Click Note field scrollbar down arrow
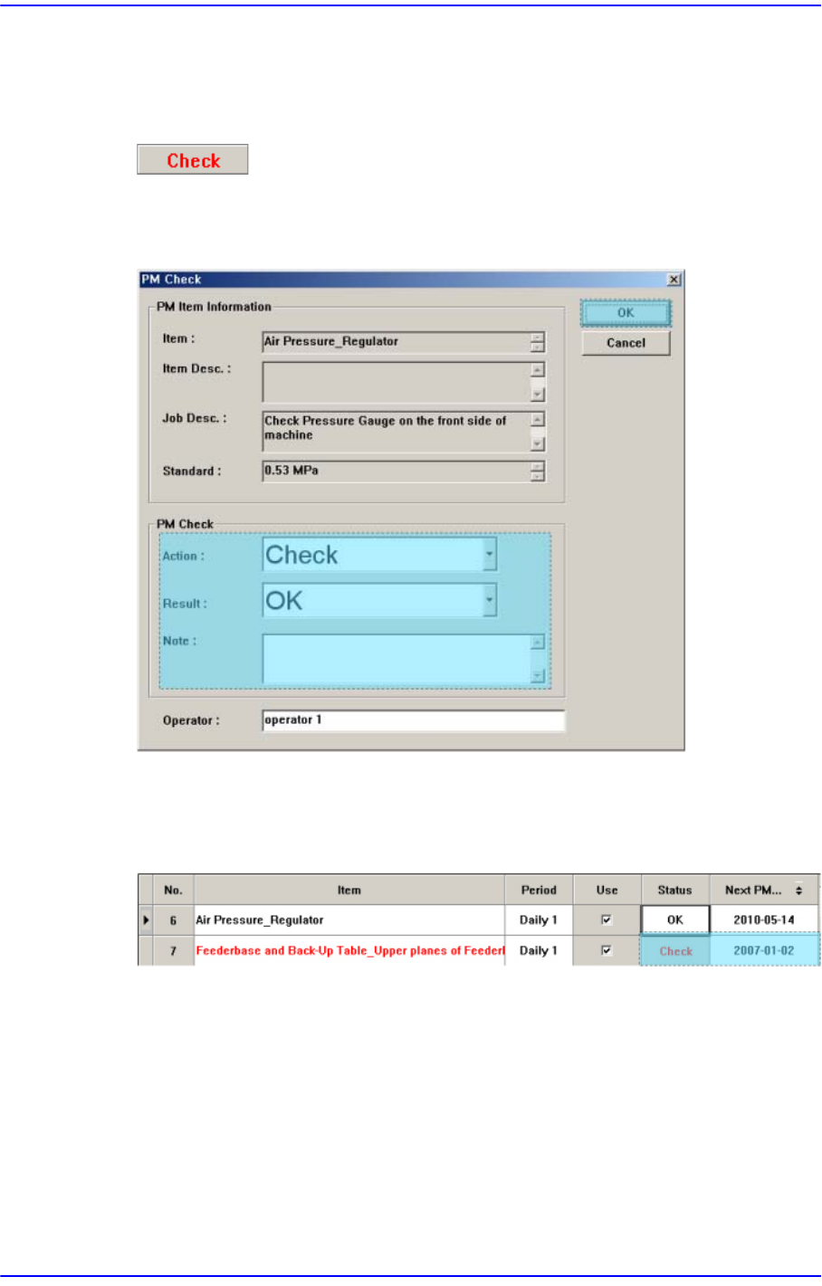The height and width of the screenshot is (1286, 822). coord(538,675)
